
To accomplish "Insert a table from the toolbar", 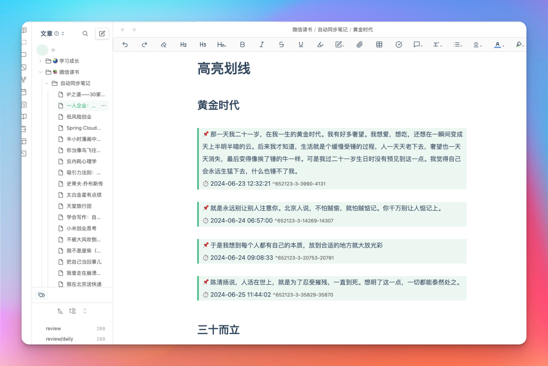I will pyautogui.click(x=379, y=45).
